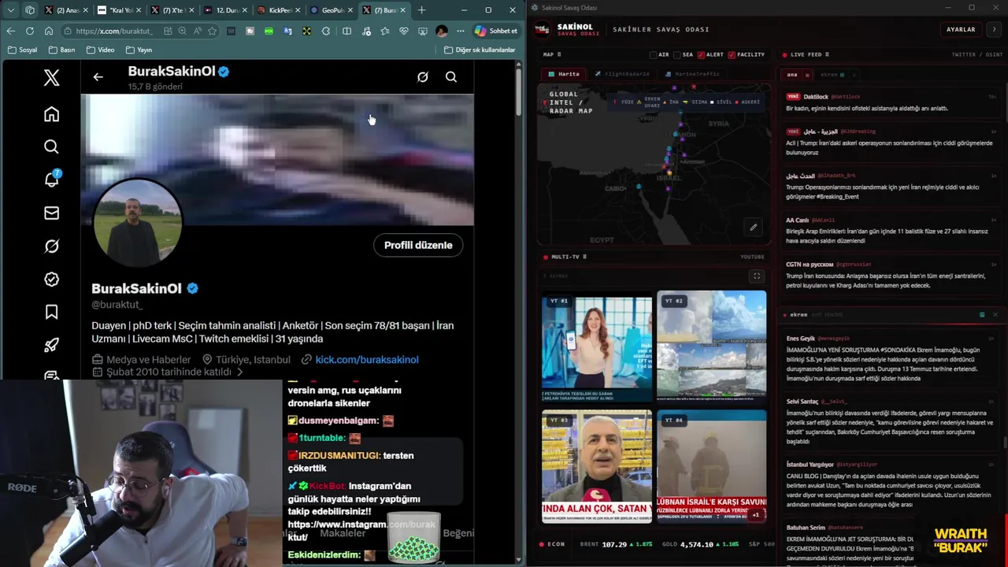1008x567 pixels.
Task: Click the browser refresh button
Action: (30, 31)
